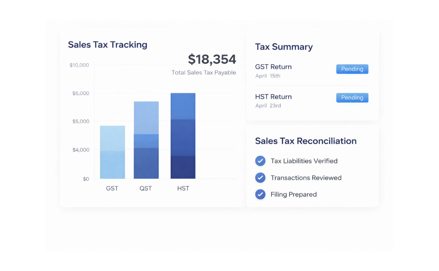This screenshot has width=439, height=271.
Task: Click the Sales Tax Tracking heading
Action: [108, 45]
